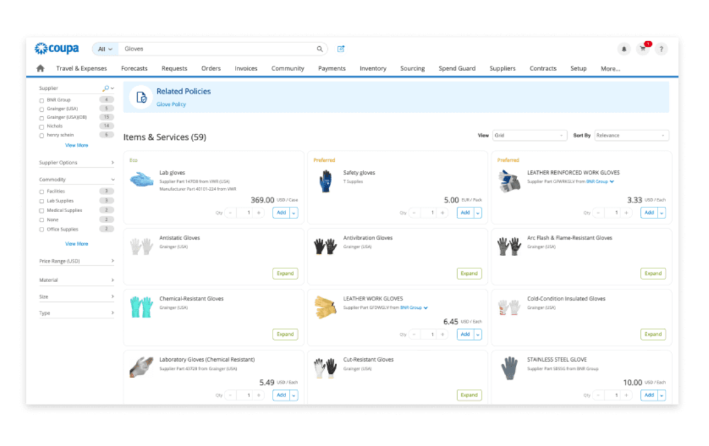Screen dimensions: 709x446
Task: Increase quantity for Lab gloves
Action: tap(259, 213)
